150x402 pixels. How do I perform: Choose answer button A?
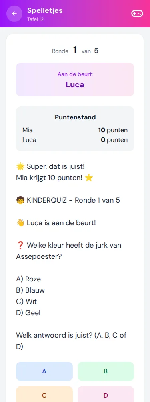44,371
